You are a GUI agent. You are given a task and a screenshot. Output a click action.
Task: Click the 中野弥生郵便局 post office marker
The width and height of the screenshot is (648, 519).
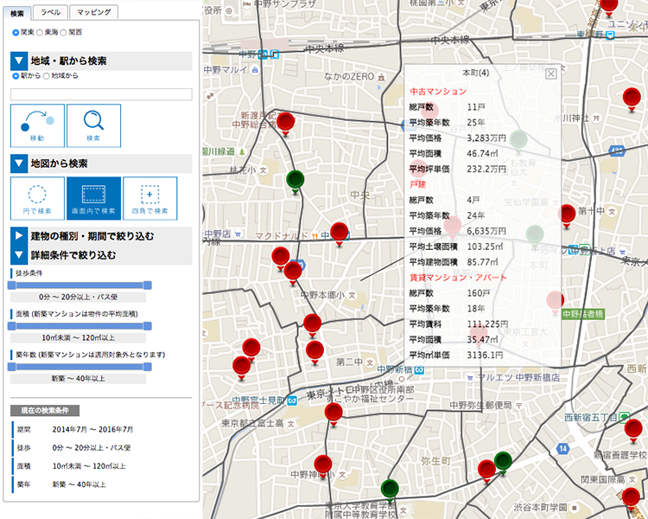(x=519, y=406)
